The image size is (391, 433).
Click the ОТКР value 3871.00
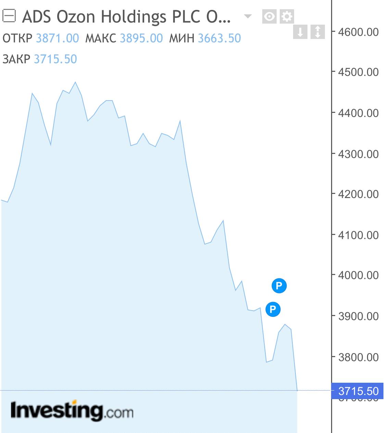[x=58, y=38]
